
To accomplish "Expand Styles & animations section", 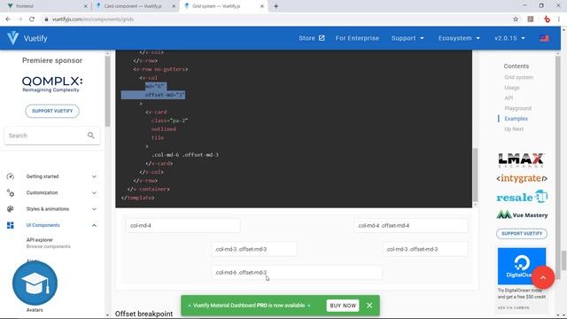I will click(x=52, y=209).
